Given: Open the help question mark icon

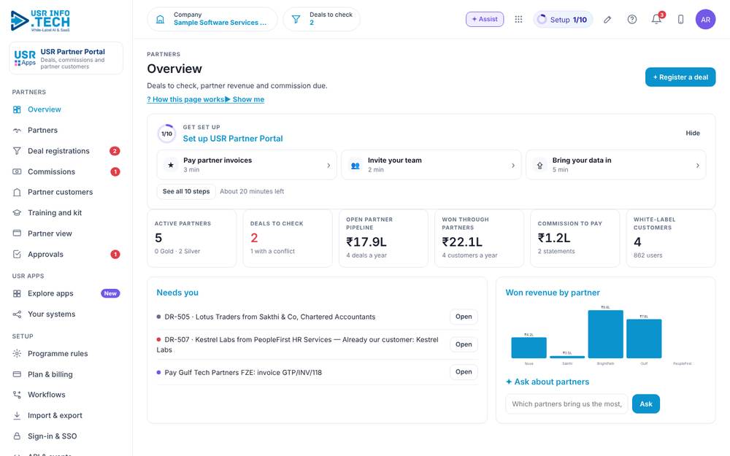Looking at the screenshot, I should click(x=631, y=19).
